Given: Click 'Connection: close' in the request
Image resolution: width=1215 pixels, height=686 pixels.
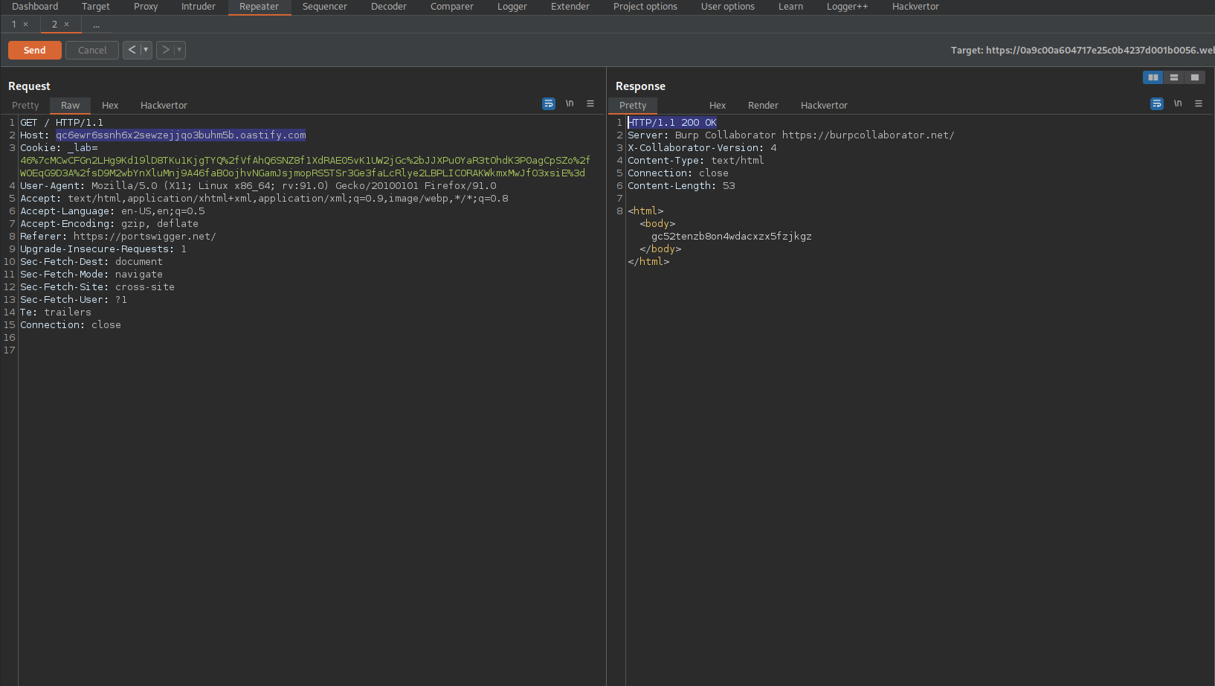Looking at the screenshot, I should pos(71,325).
